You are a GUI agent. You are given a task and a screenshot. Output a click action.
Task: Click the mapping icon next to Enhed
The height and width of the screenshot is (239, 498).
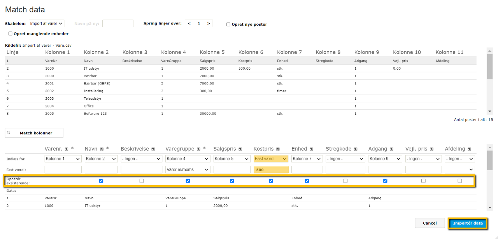coord(310,149)
